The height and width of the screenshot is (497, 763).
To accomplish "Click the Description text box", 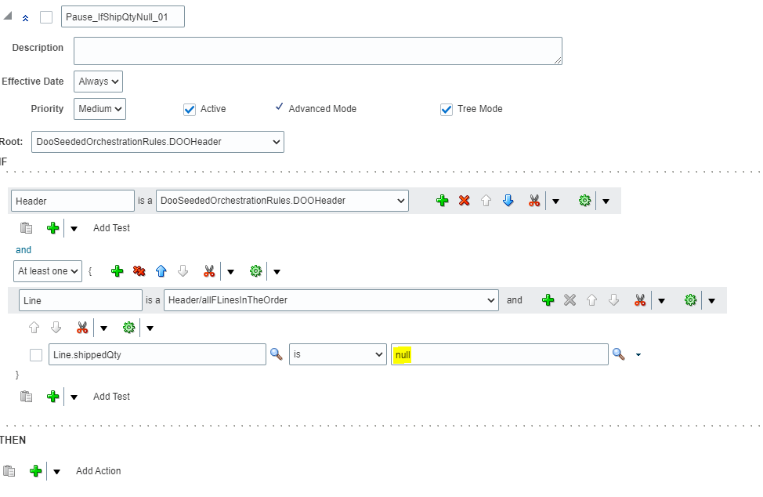I will 317,51.
